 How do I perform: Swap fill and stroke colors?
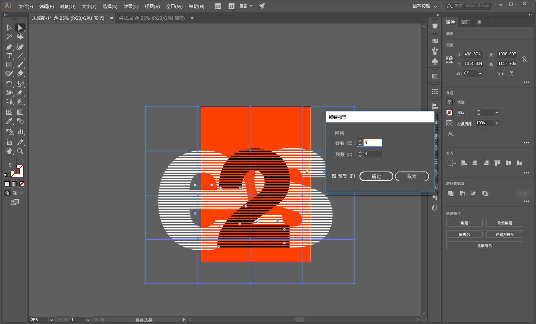tap(22, 161)
